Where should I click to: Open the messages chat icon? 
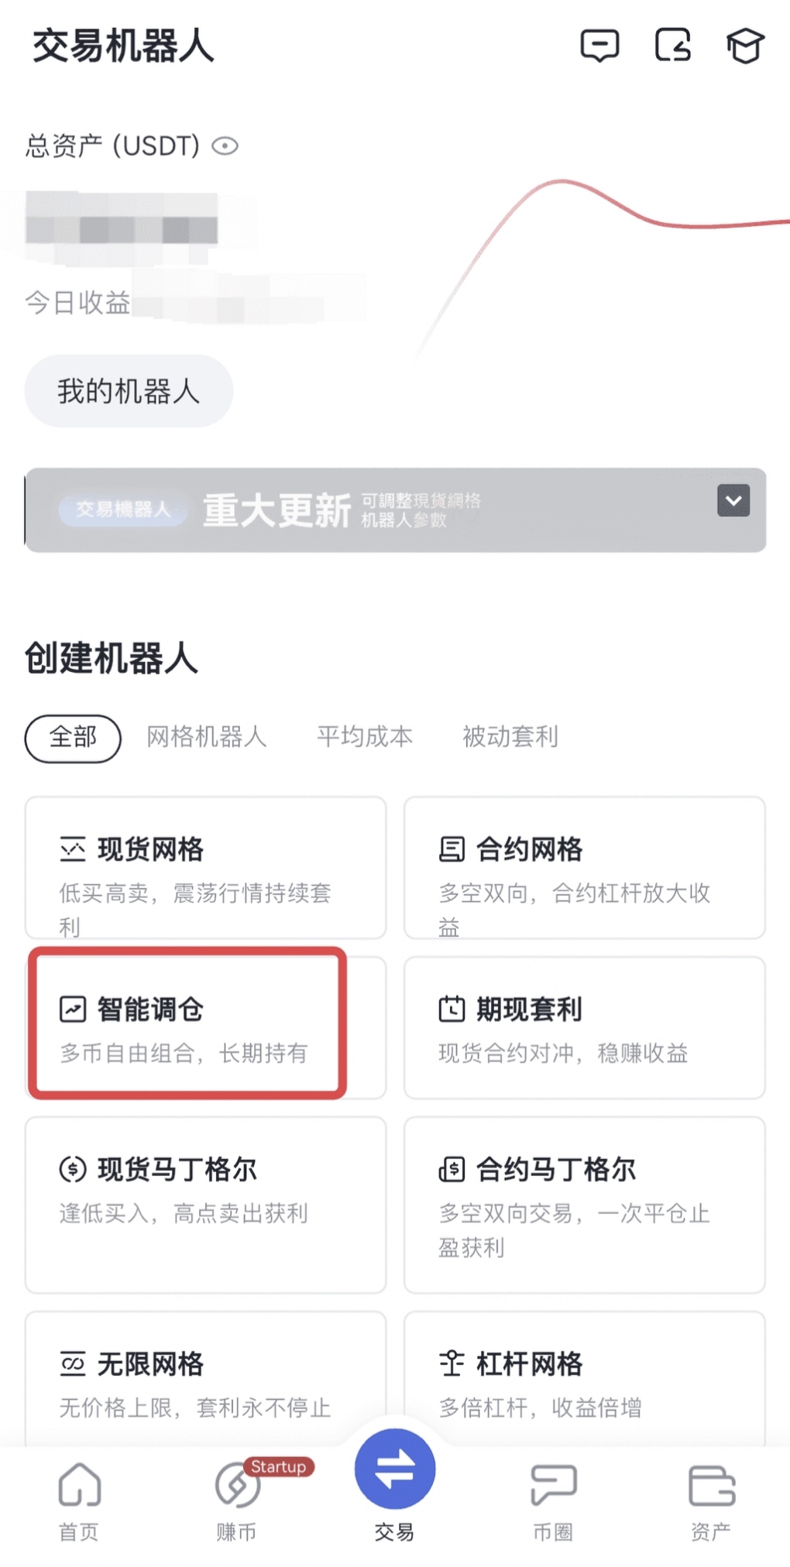click(x=599, y=46)
